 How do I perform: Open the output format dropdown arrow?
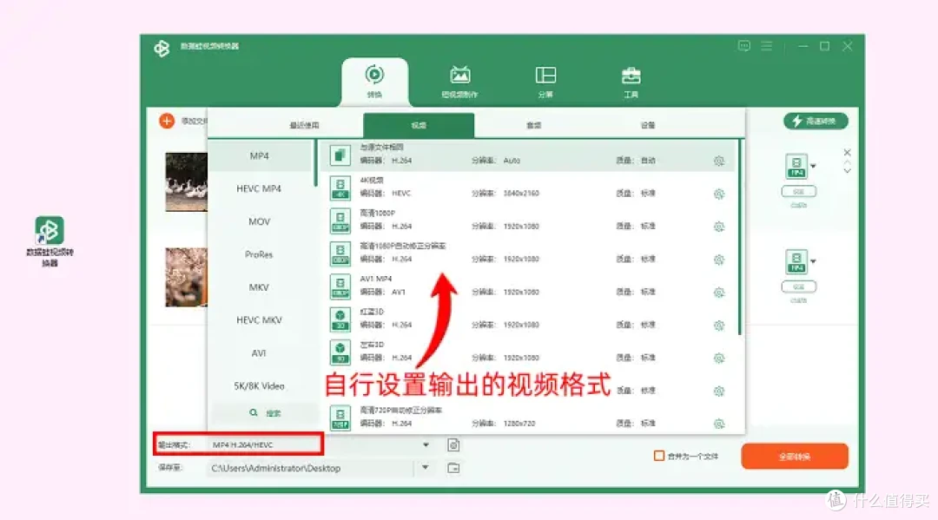[x=426, y=444]
